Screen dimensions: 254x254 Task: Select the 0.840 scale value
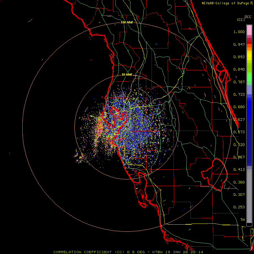(239, 69)
